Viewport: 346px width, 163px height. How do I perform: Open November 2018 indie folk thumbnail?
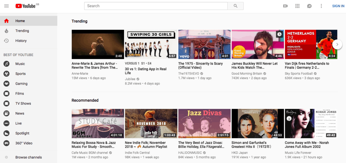(151, 123)
